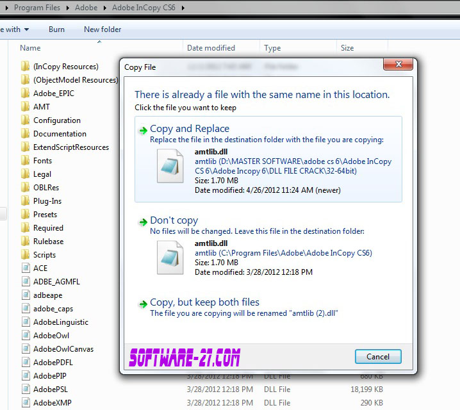Click the green arrow beside Copy and Replace
Viewport: 460px width, 410px height.
tap(143, 130)
